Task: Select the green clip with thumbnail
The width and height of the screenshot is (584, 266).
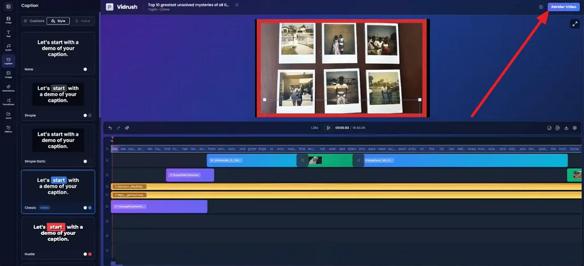Action: click(x=330, y=160)
